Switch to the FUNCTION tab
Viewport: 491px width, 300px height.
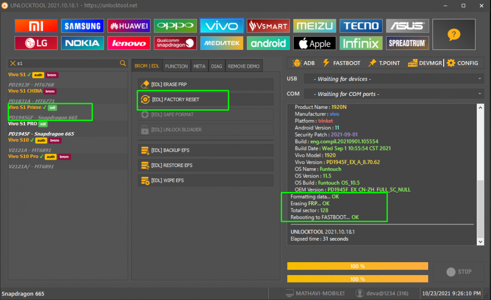(x=176, y=66)
